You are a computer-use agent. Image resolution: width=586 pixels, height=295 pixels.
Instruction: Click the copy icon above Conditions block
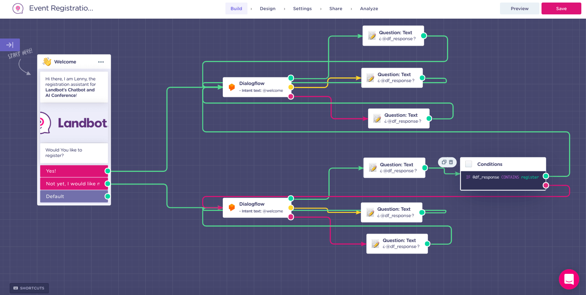[x=444, y=162]
